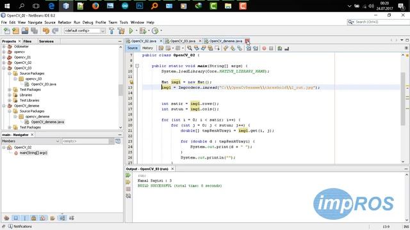
Task: Click the Open Project toolbar icon
Action: click(25, 31)
